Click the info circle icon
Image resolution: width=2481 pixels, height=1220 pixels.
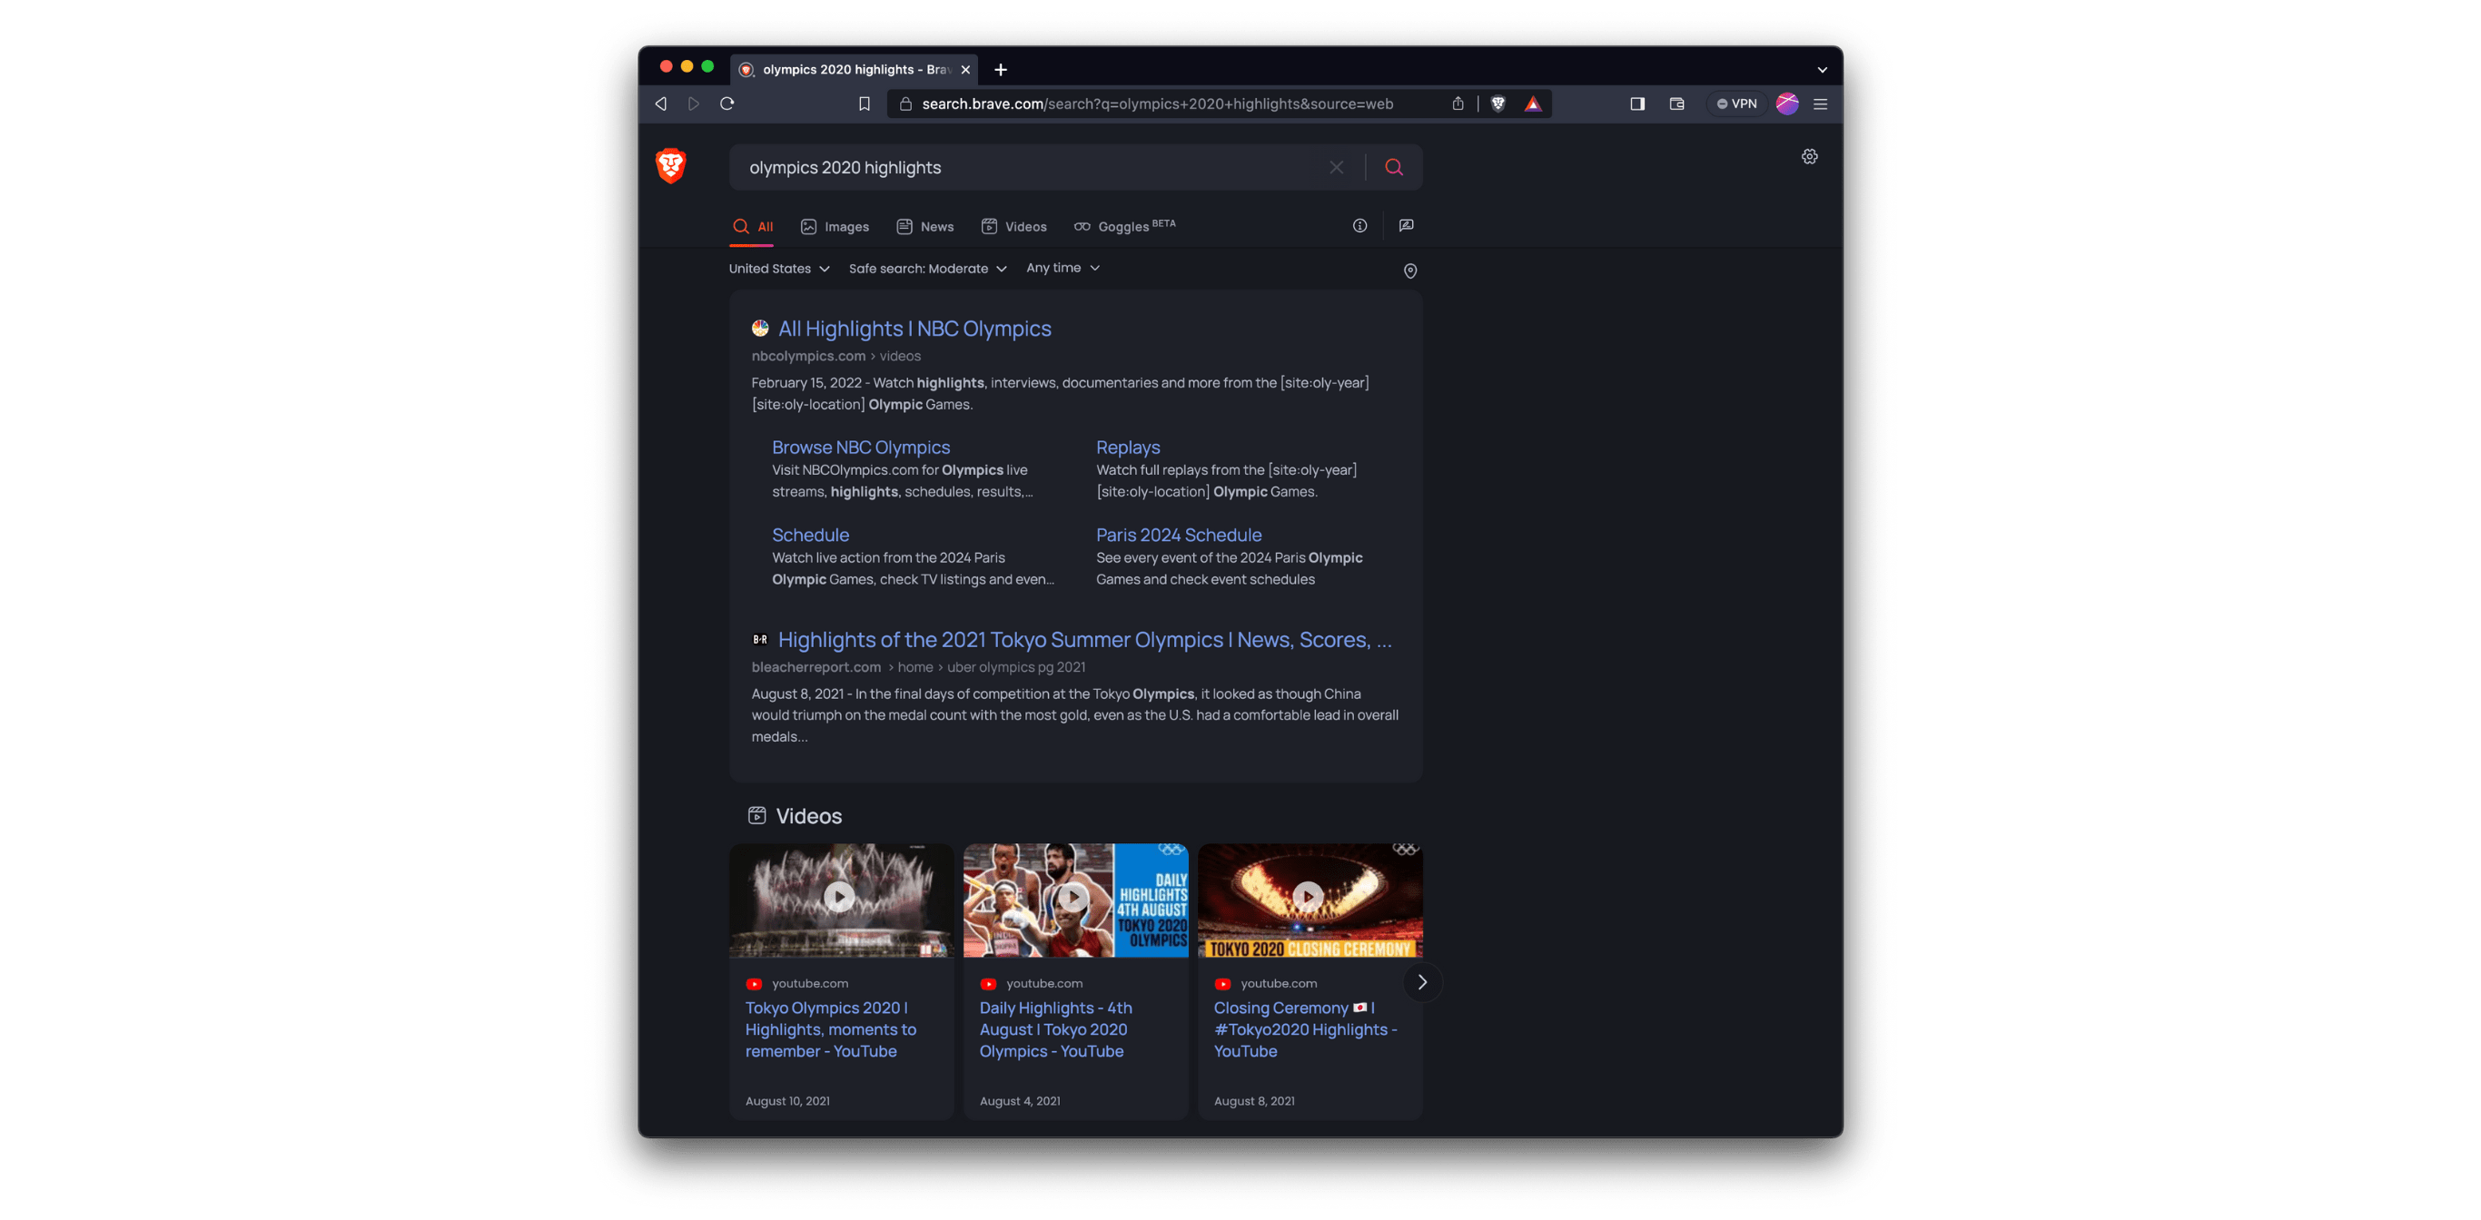click(x=1360, y=226)
